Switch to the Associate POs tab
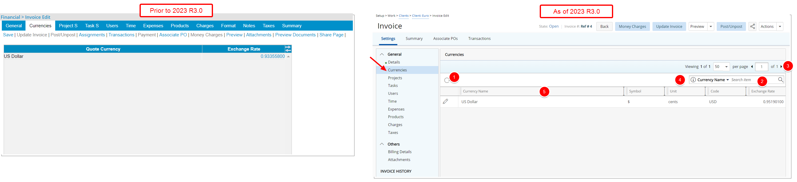This screenshot has height=182, width=797. coord(445,39)
